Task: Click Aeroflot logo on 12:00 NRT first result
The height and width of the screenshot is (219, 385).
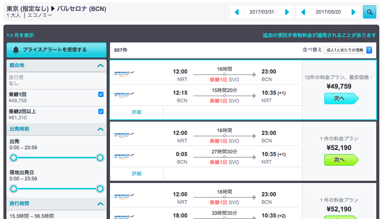Action: pos(124,73)
